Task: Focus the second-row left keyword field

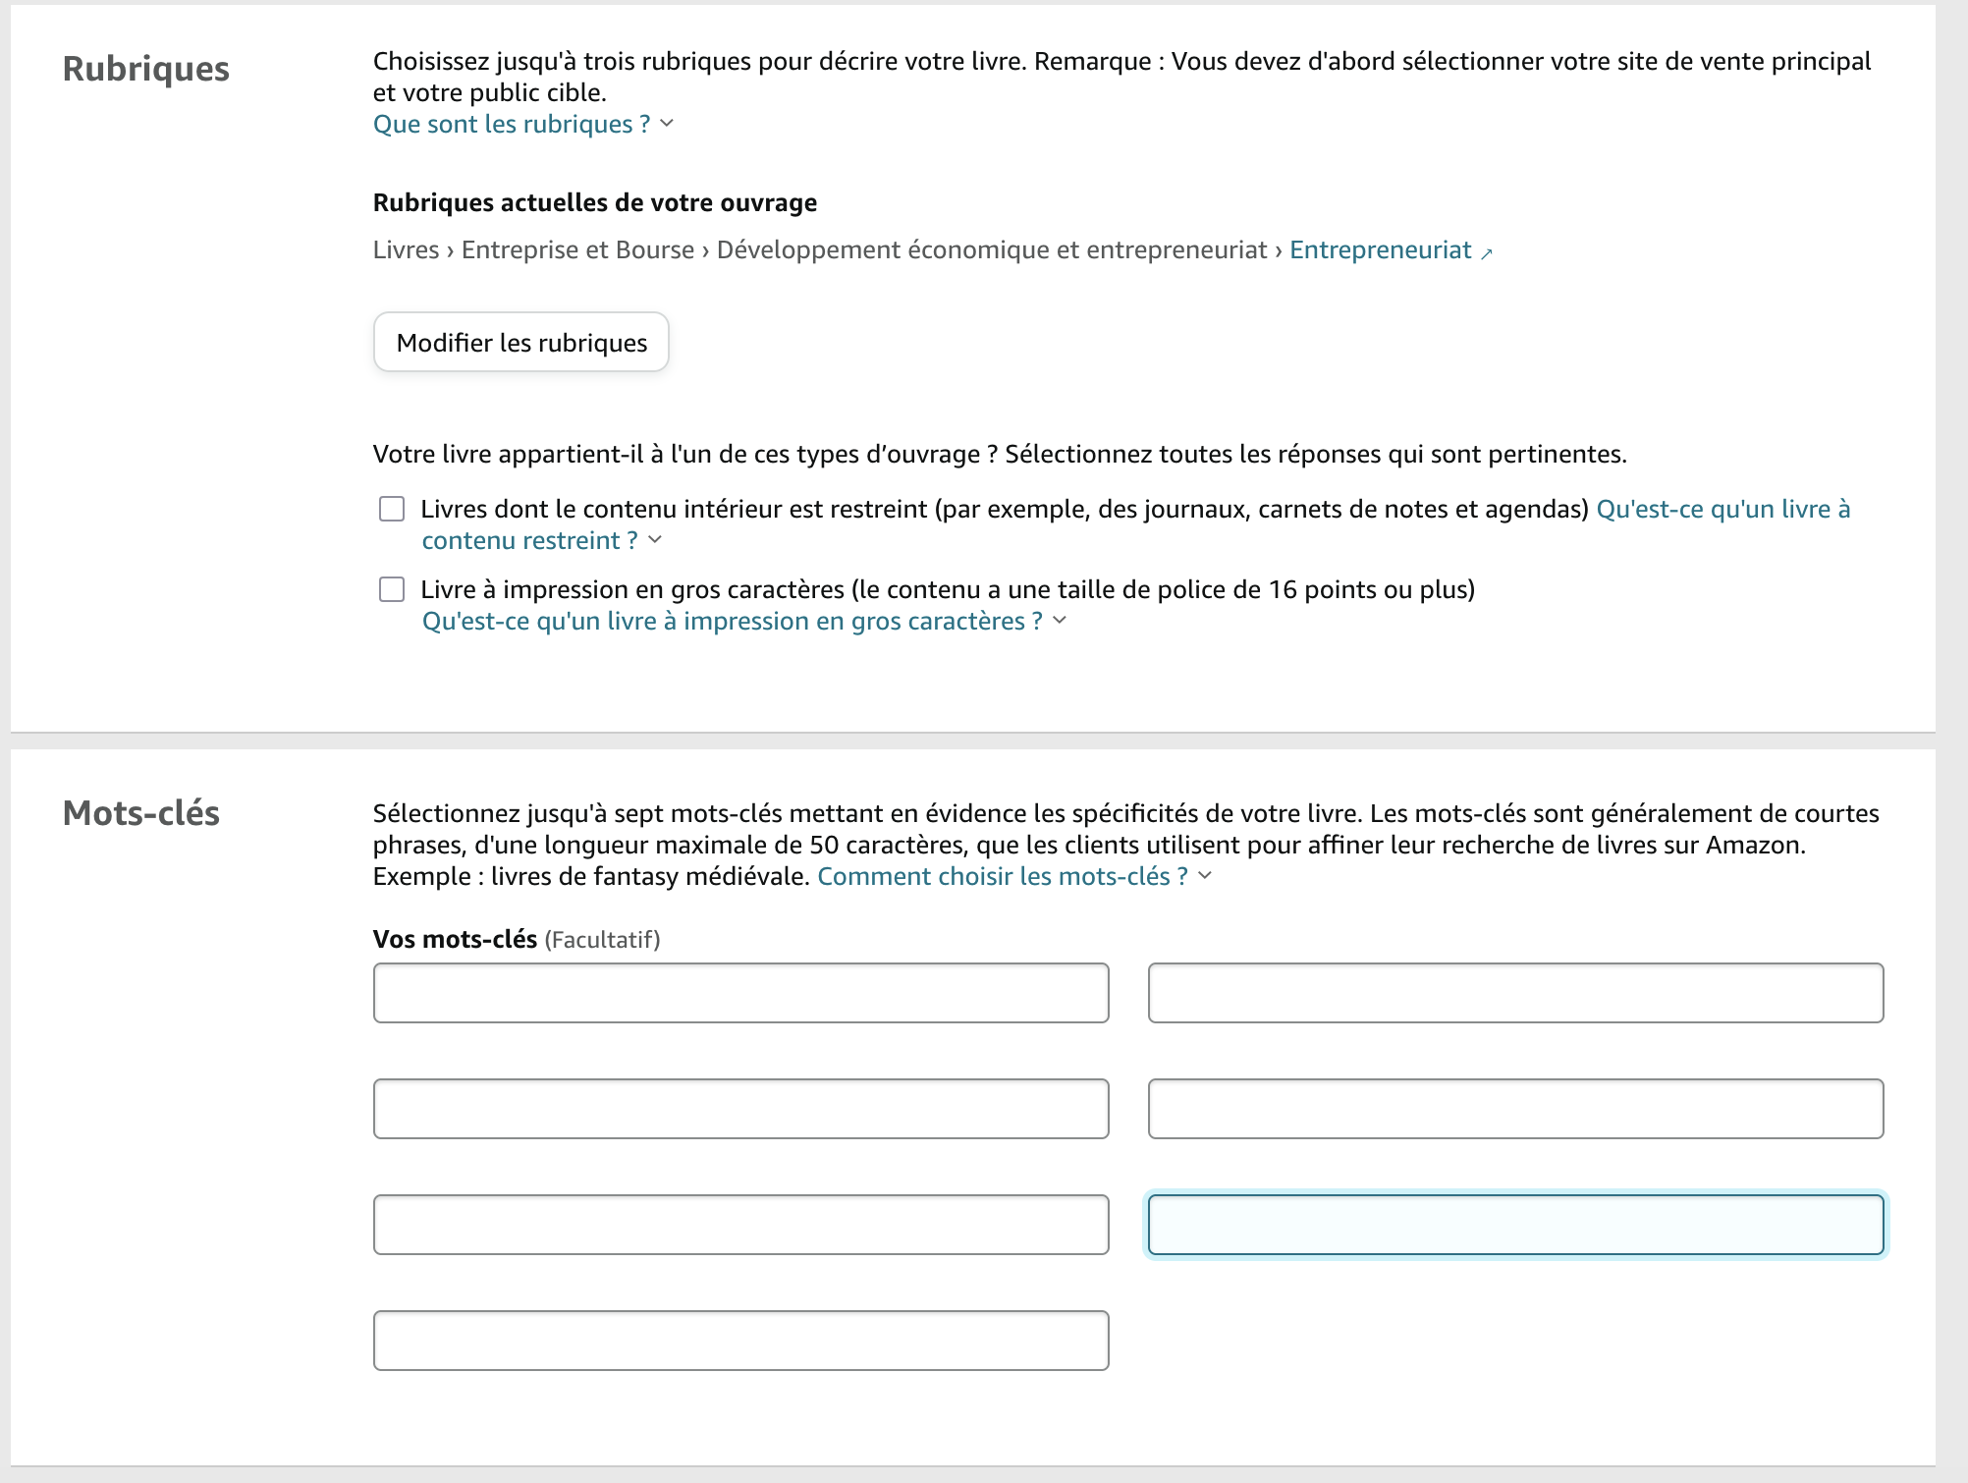Action: [x=740, y=1109]
